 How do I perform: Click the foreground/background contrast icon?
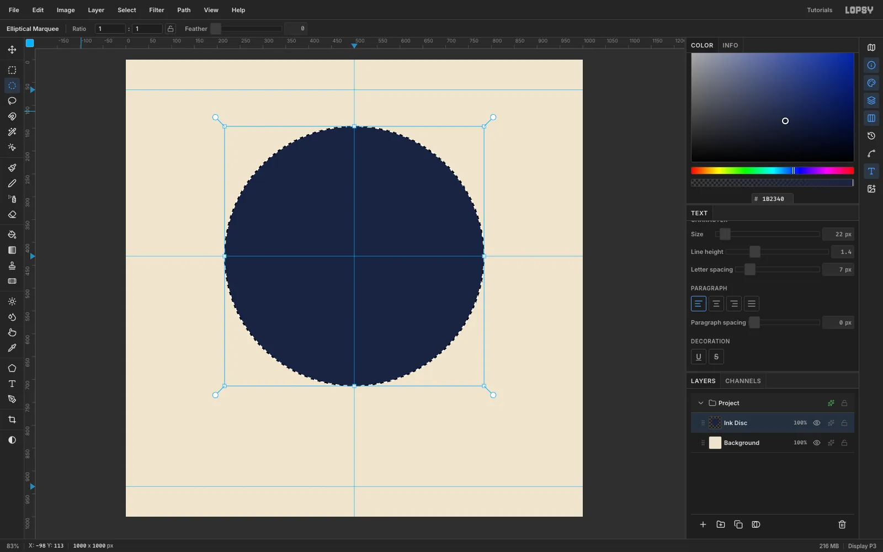pyautogui.click(x=12, y=440)
